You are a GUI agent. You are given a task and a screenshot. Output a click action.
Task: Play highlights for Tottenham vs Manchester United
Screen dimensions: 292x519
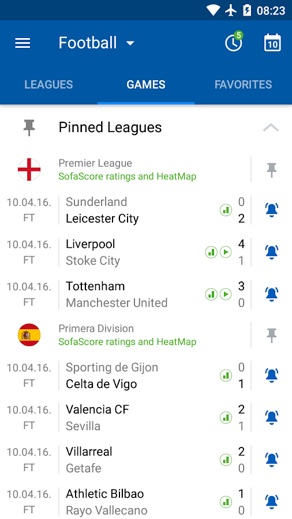tap(226, 294)
